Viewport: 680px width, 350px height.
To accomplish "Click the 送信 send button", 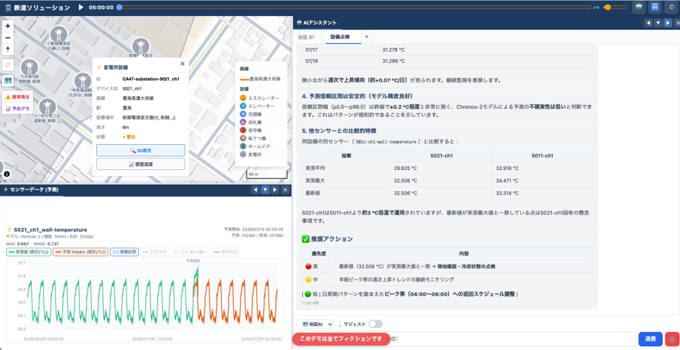I will tap(650, 339).
